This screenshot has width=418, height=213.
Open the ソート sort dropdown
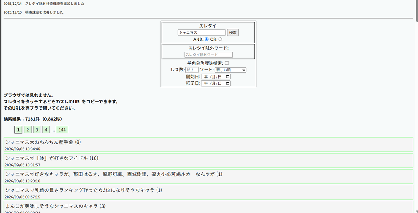coord(231,70)
